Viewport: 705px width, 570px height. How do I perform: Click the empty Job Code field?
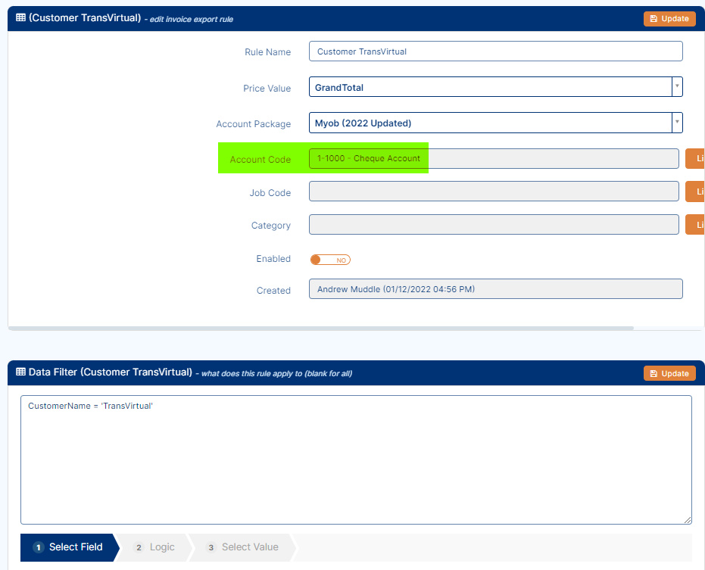493,192
